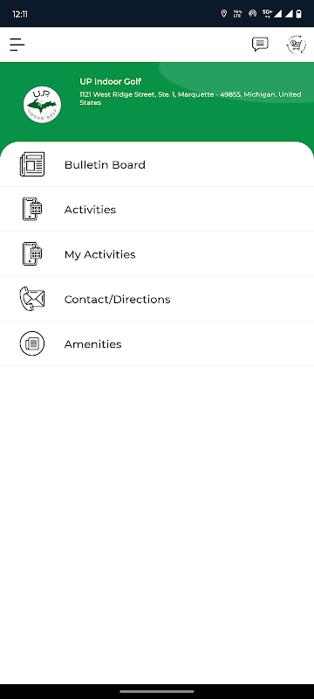The width and height of the screenshot is (314, 699).
Task: Tap the battery indicator in status bar
Action: pos(299,14)
